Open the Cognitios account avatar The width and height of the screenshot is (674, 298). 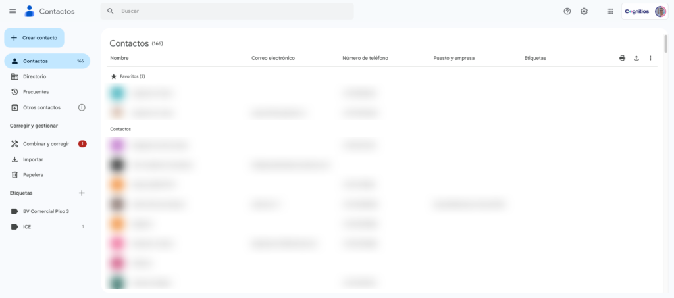[x=660, y=12]
